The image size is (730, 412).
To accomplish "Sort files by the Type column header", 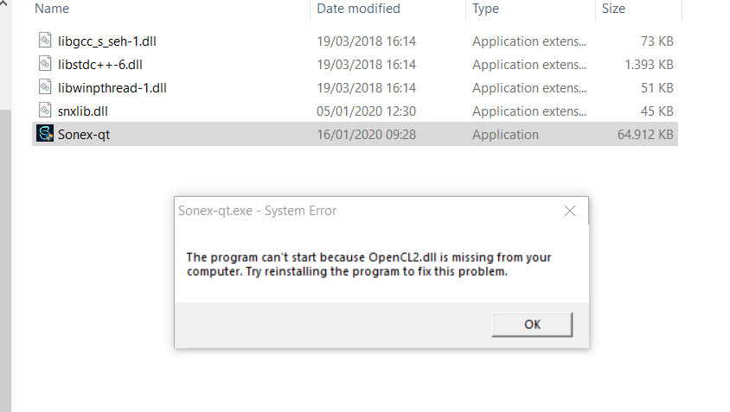I will pos(485,9).
